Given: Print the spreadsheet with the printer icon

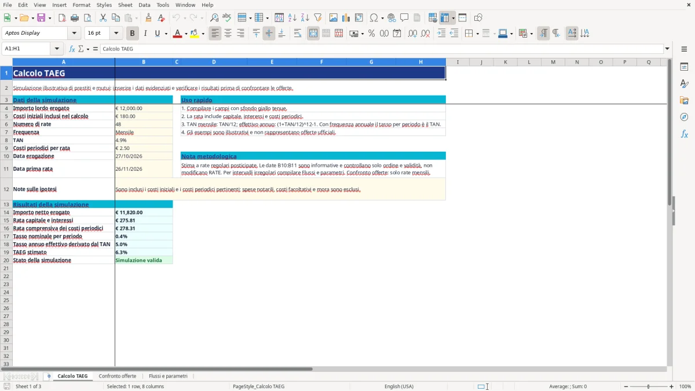Looking at the screenshot, I should pos(75,18).
